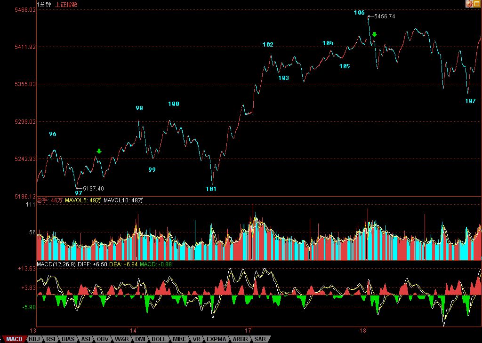Click the OBV indicator tab

click(x=103, y=339)
